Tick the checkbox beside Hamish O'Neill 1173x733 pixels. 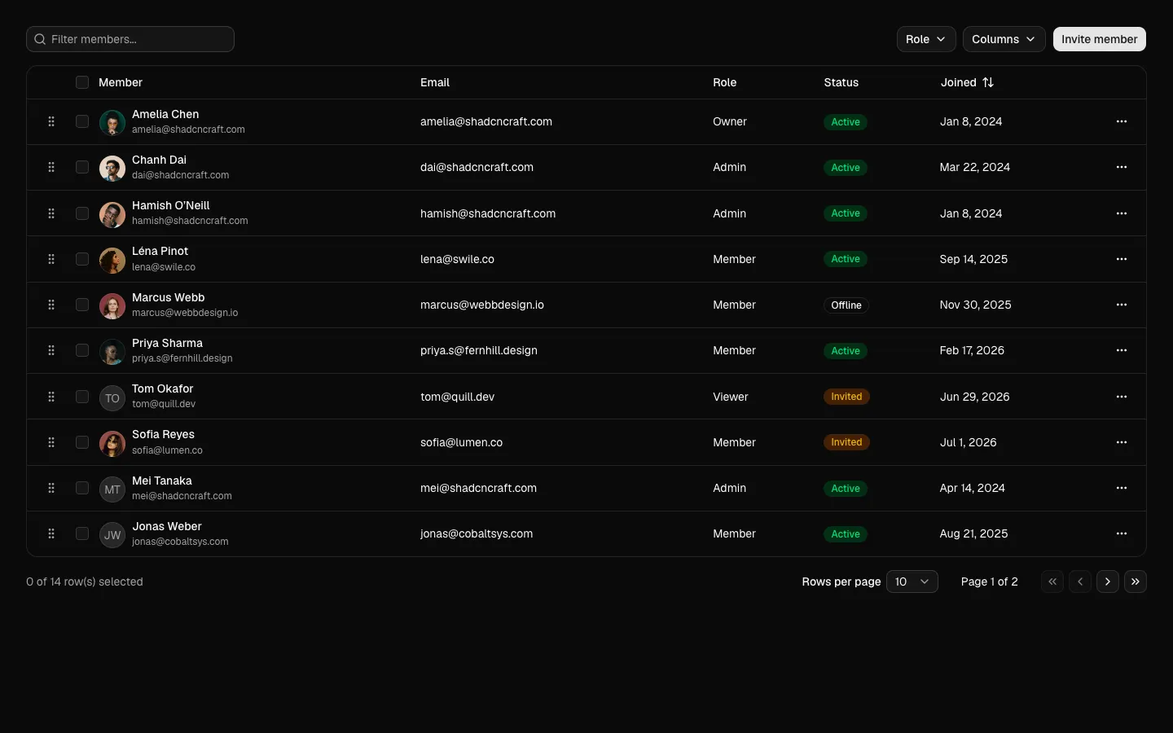click(x=82, y=213)
